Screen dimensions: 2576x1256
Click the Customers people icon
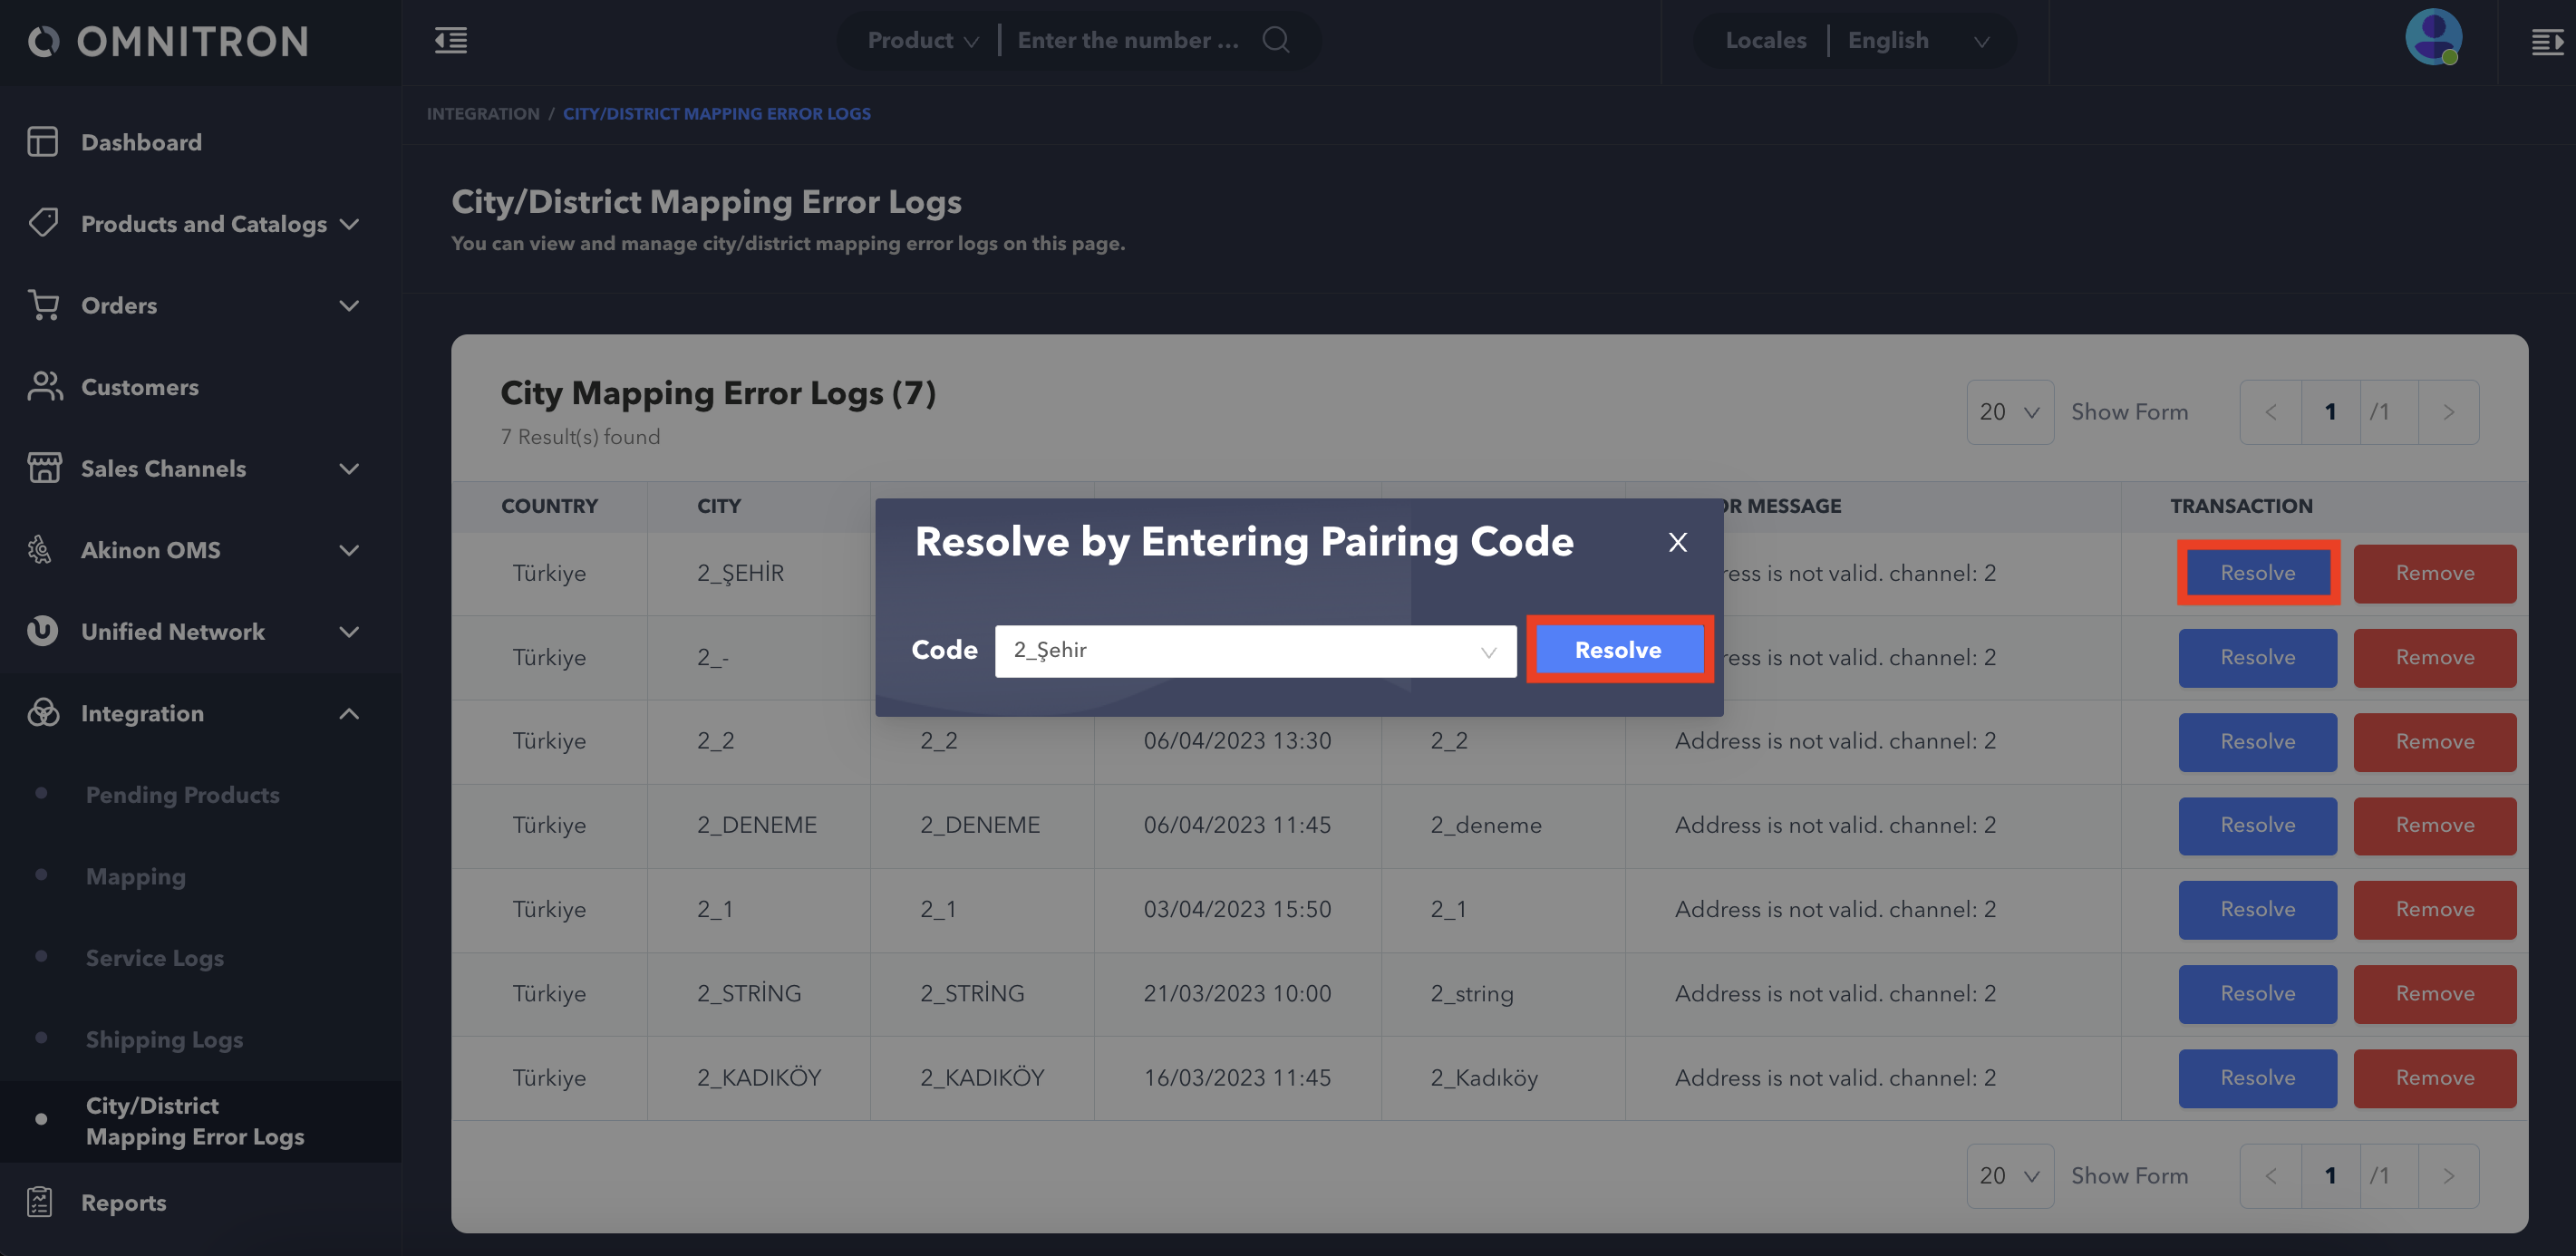pos(43,387)
